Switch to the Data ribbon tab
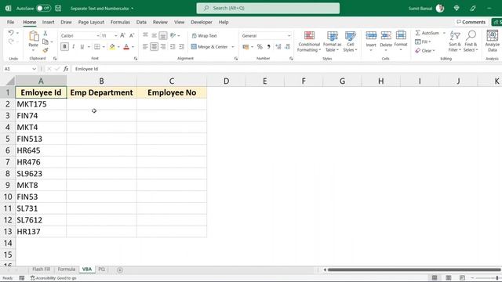Screen dimensions: 502x282 141,22
